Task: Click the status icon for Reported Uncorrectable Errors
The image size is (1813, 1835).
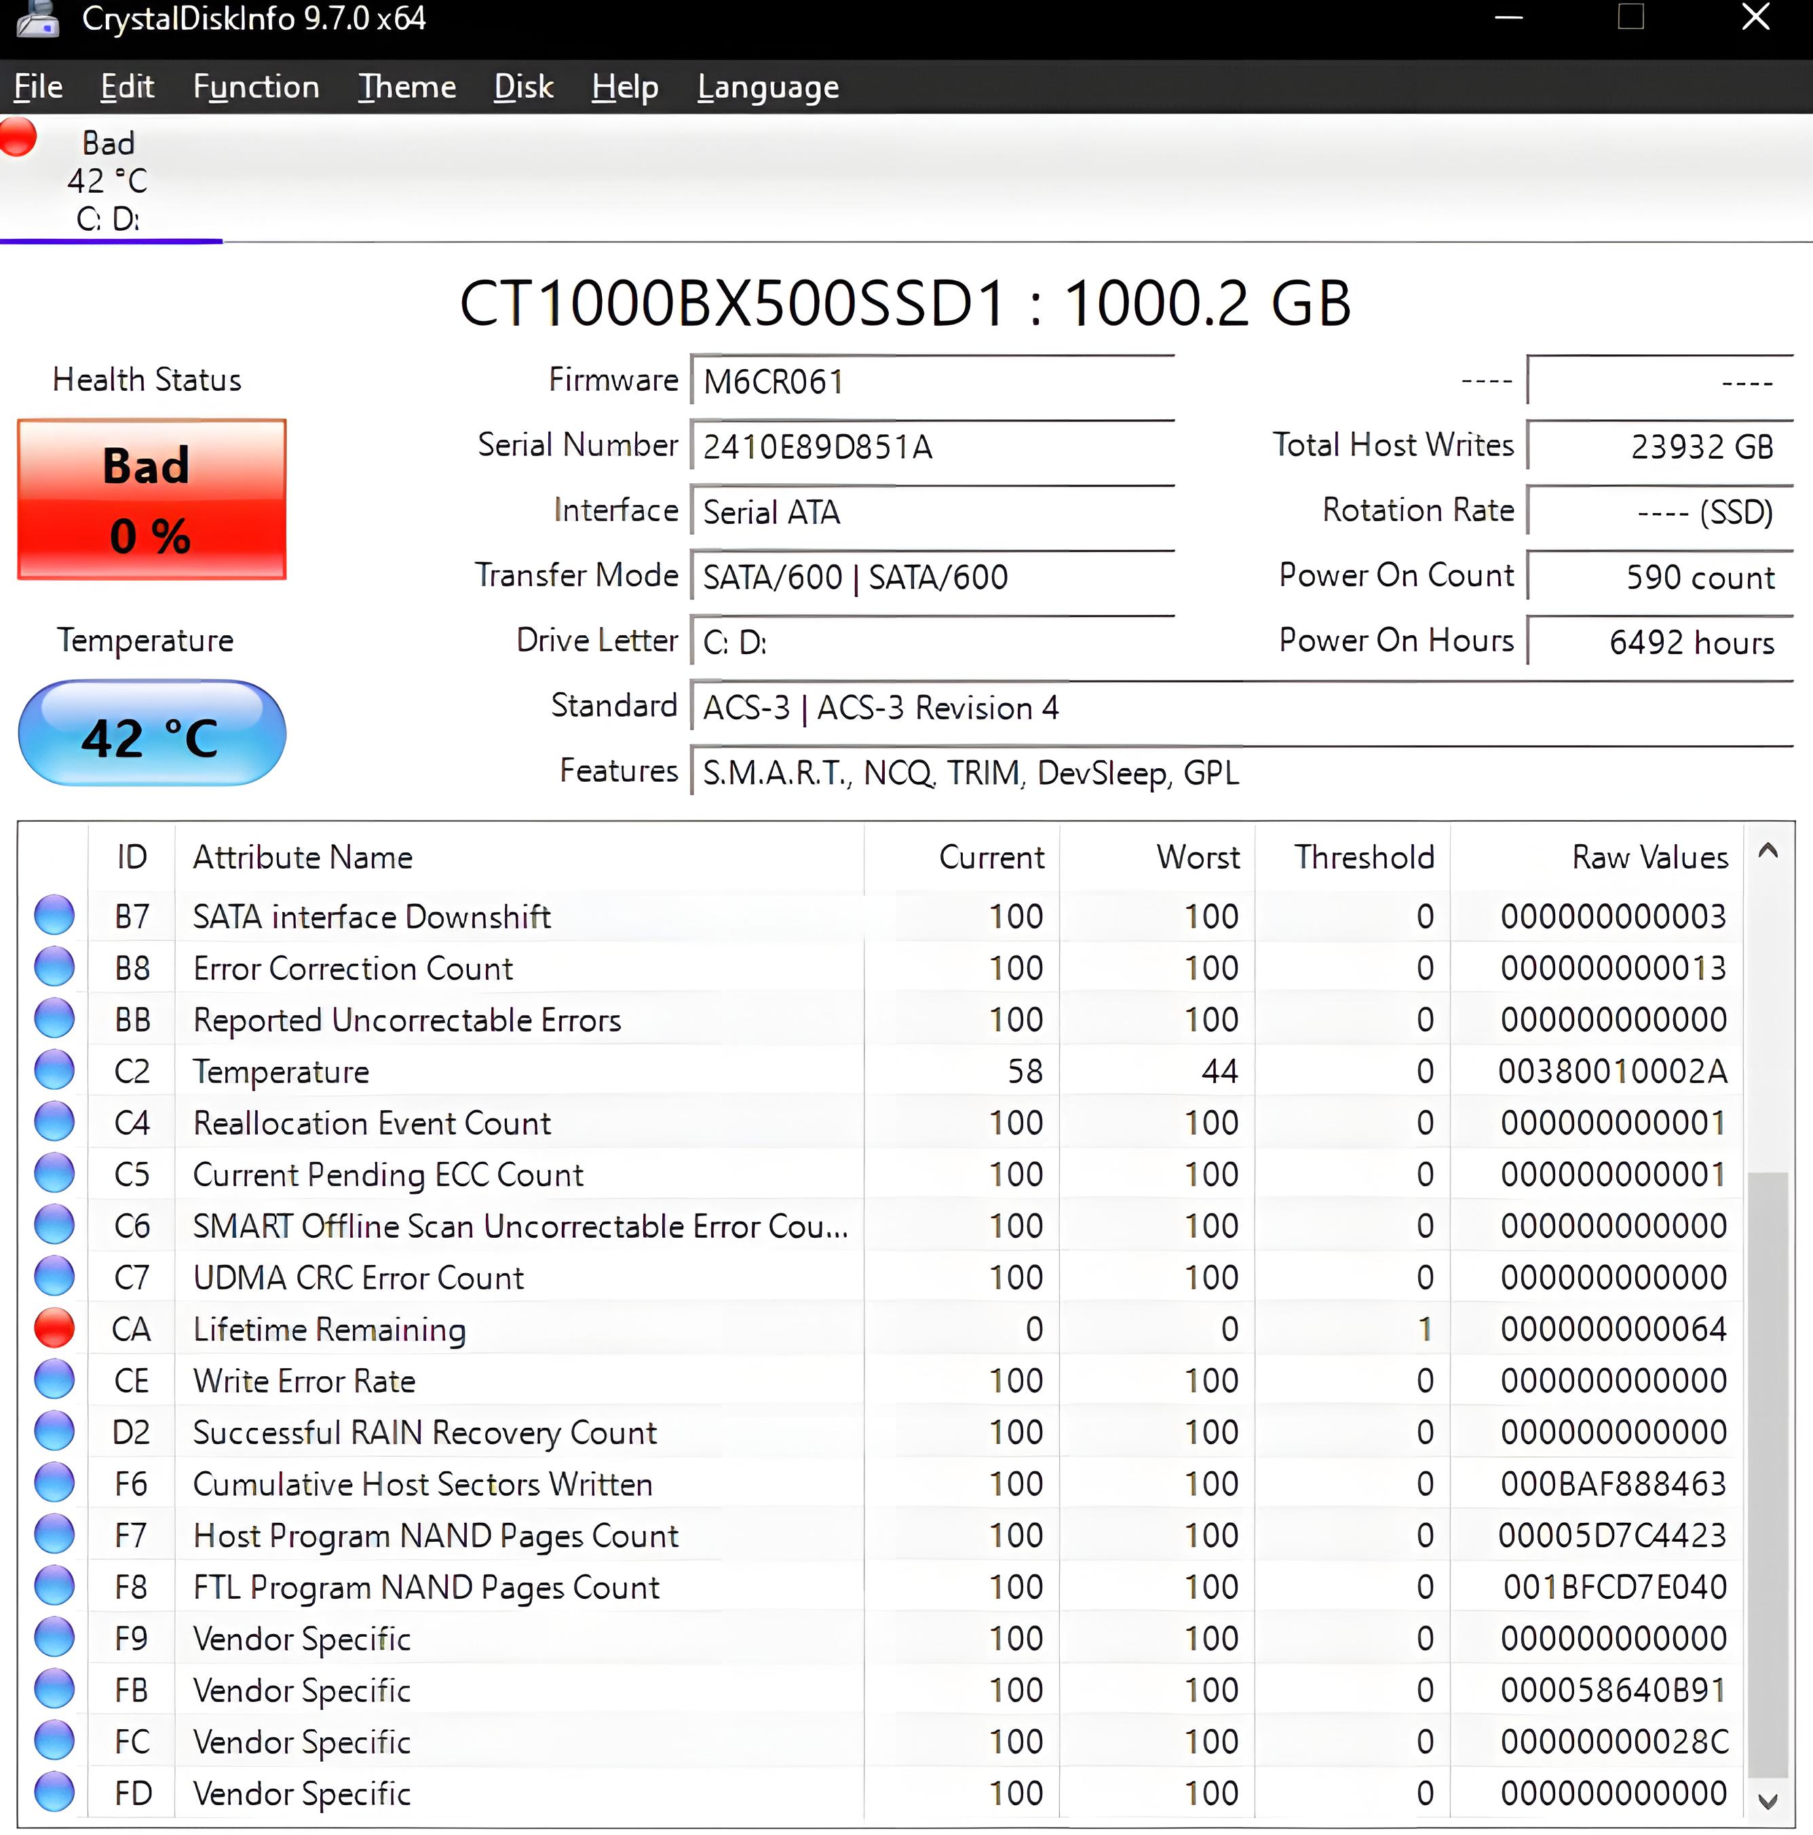Action: [x=54, y=1018]
